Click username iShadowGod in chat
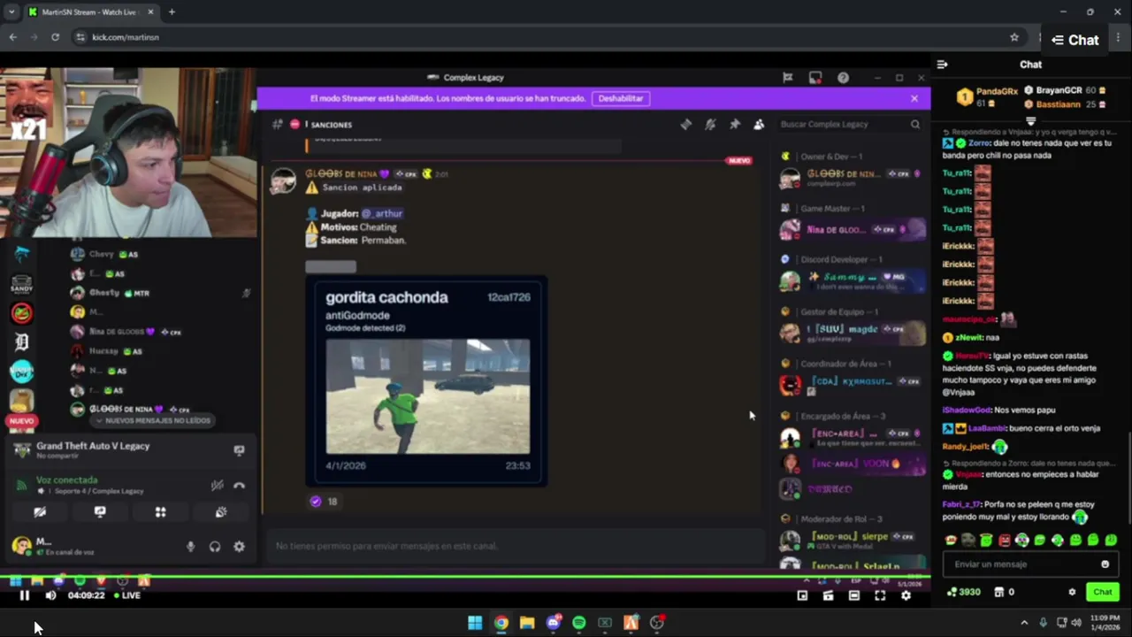1132x637 pixels. tap(966, 410)
